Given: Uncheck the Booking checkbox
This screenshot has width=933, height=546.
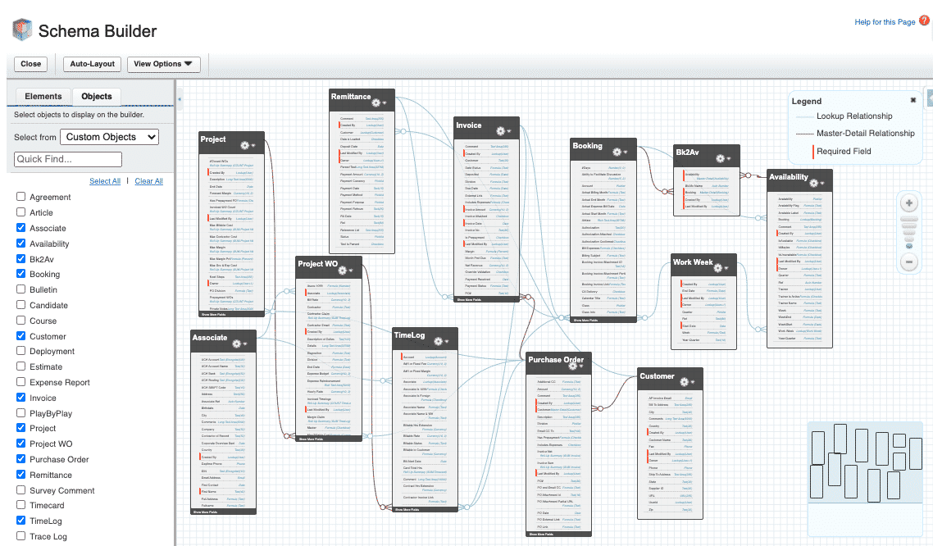Looking at the screenshot, I should [20, 274].
